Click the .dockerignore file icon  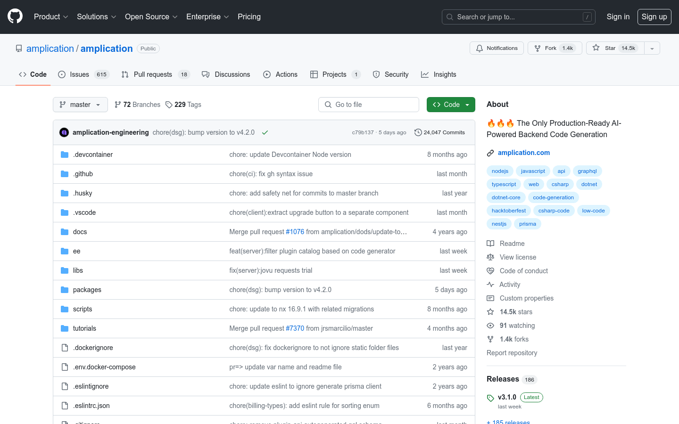(x=65, y=348)
